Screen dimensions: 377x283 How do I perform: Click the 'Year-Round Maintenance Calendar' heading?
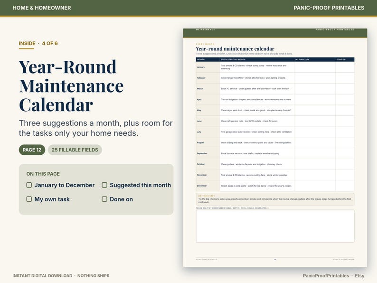pyautogui.click(x=71, y=86)
